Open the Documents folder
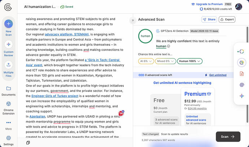Screen dimensions: 249x147 click(9, 91)
